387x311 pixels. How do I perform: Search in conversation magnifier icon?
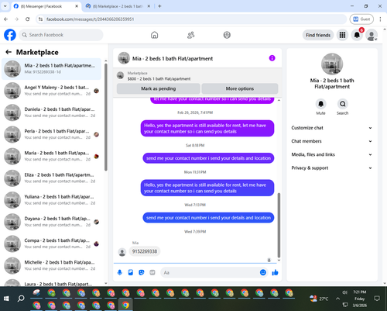pos(342,104)
